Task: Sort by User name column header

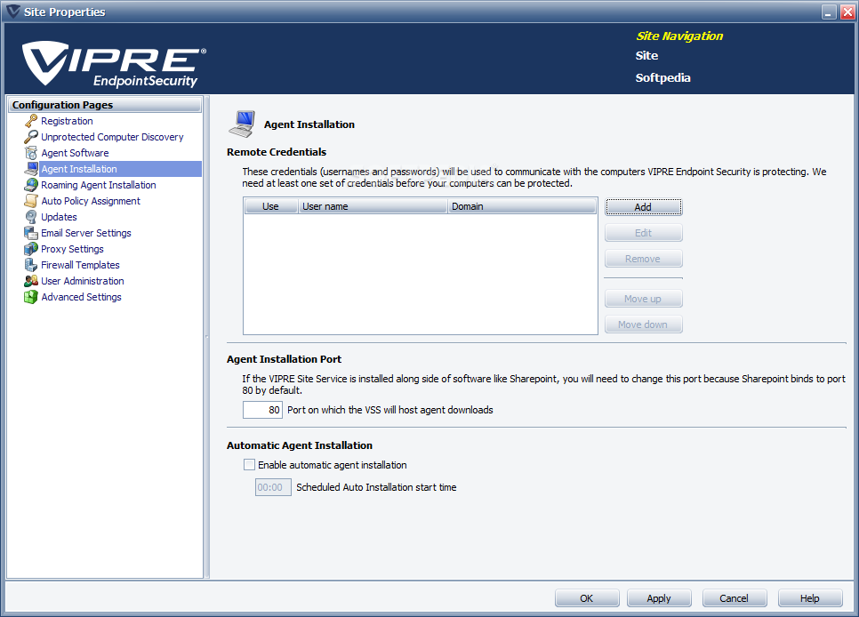Action: [373, 206]
